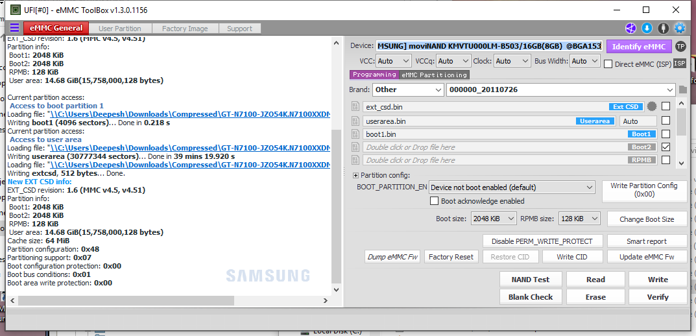696x336 pixels.
Task: Click the log panel vertical scrollbar thumb
Action: 336,206
